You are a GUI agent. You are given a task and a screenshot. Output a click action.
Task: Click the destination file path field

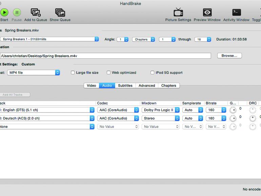105,56
